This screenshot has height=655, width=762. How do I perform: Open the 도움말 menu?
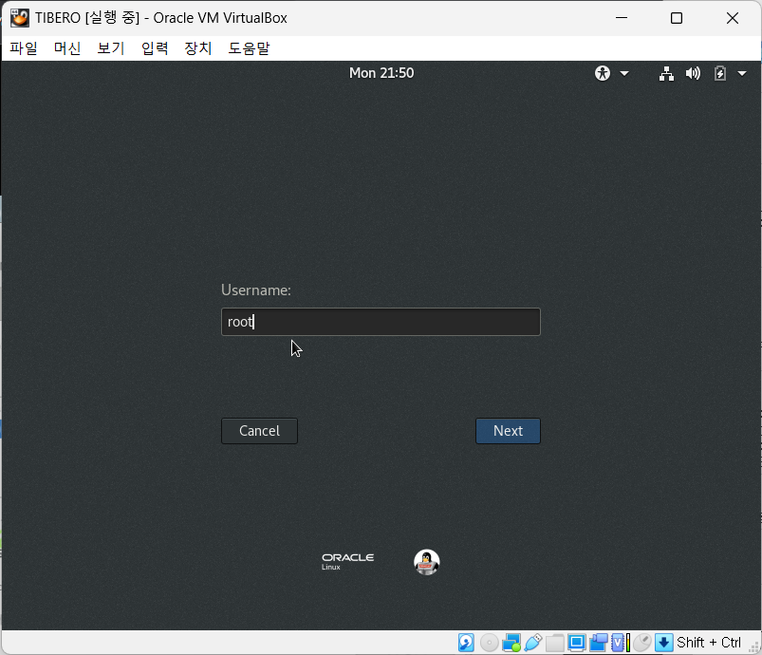(x=249, y=48)
